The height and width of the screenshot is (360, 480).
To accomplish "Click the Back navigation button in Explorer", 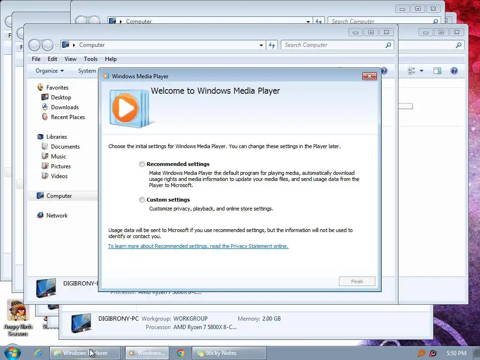I will [34, 45].
